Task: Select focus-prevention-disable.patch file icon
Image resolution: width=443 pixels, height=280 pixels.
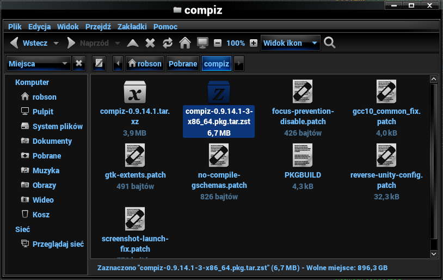Action: [303, 92]
